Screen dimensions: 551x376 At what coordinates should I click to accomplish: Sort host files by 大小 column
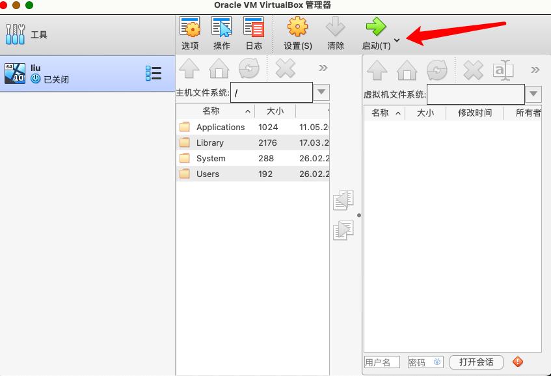point(275,111)
